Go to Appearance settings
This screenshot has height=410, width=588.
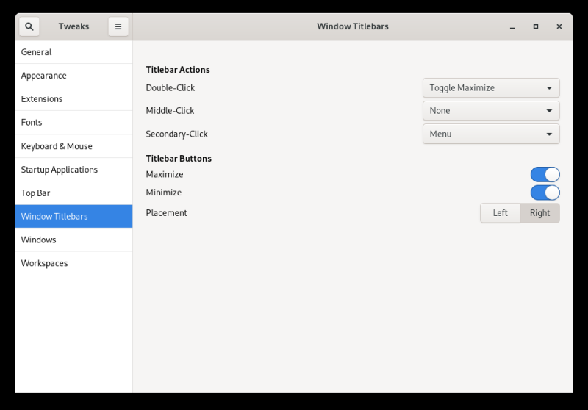74,76
